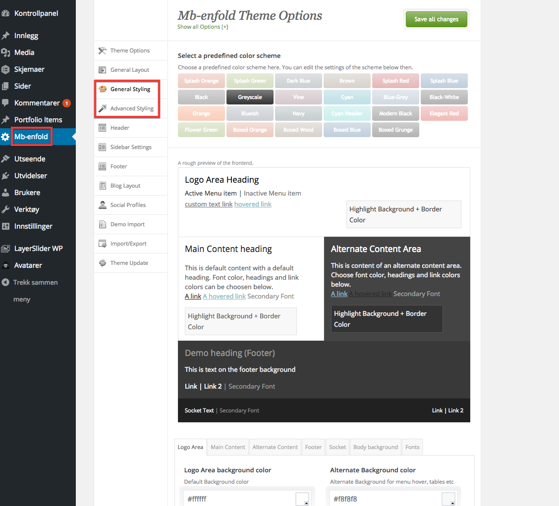The width and height of the screenshot is (559, 506).
Task: Click the Theme Update refresh icon
Action: (x=102, y=263)
